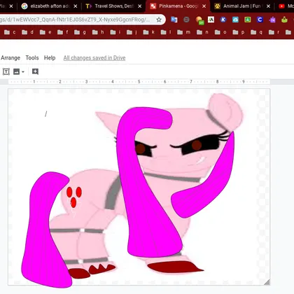This screenshot has height=294, width=294.
Task: Open the Tools menu
Action: point(32,57)
